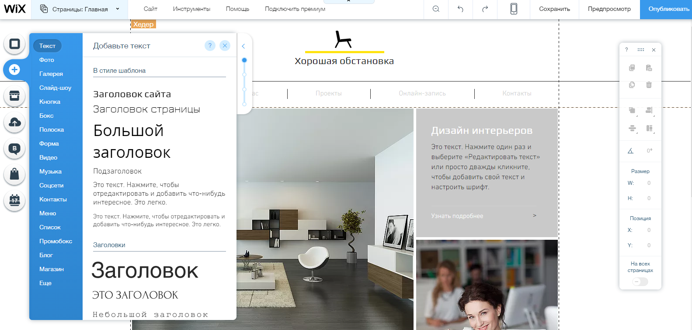
Task: Click the Delete trash icon
Action: point(649,85)
